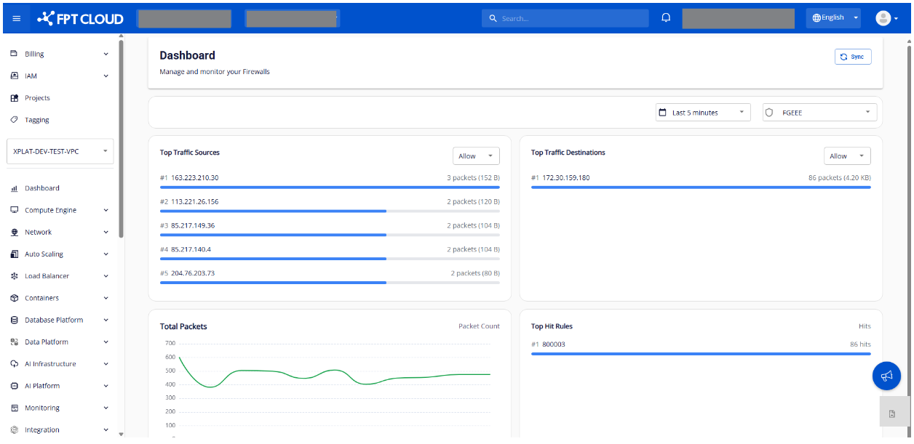Open the Allow filter in Top Traffic Sources
914x444 pixels.
476,156
